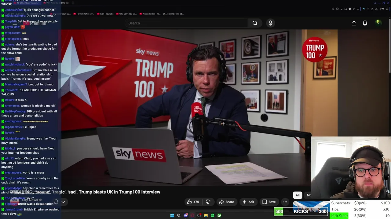This screenshot has height=219, width=391.
Task: Bookmark this page with the heart icon
Action: [358, 9]
